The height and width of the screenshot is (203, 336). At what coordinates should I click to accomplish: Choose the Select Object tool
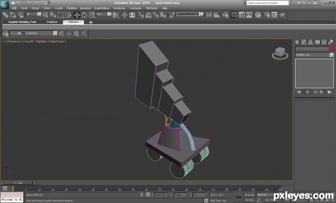pyautogui.click(x=45, y=15)
